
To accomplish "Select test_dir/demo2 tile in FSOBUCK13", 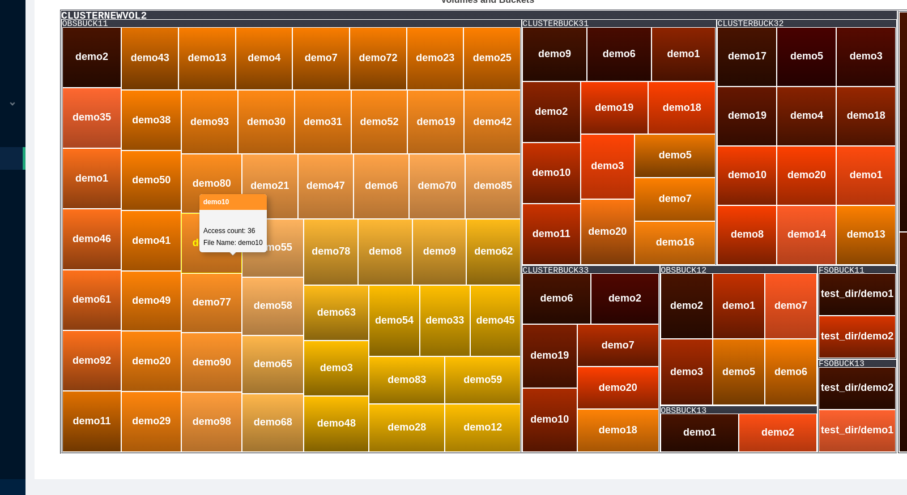I will pyautogui.click(x=857, y=388).
